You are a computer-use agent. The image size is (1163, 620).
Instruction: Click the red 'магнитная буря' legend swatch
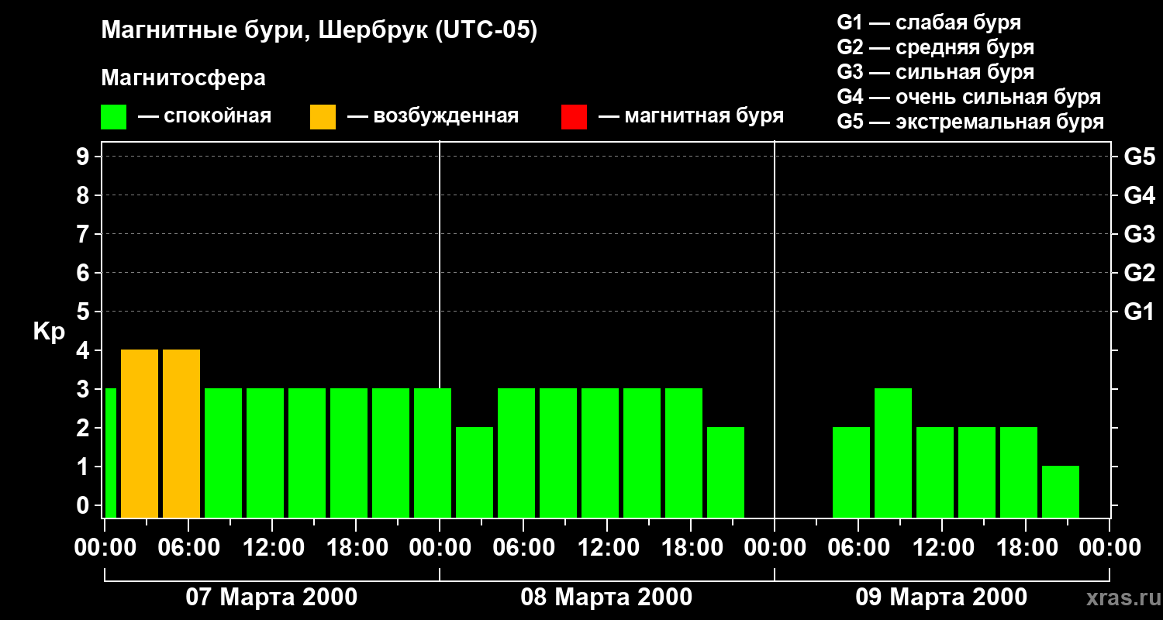click(x=574, y=117)
